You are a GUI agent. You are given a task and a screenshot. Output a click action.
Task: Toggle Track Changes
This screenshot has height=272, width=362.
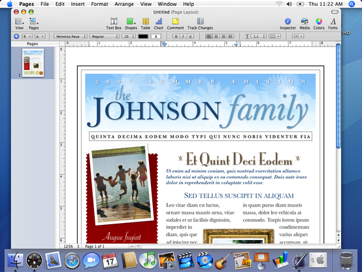(200, 24)
